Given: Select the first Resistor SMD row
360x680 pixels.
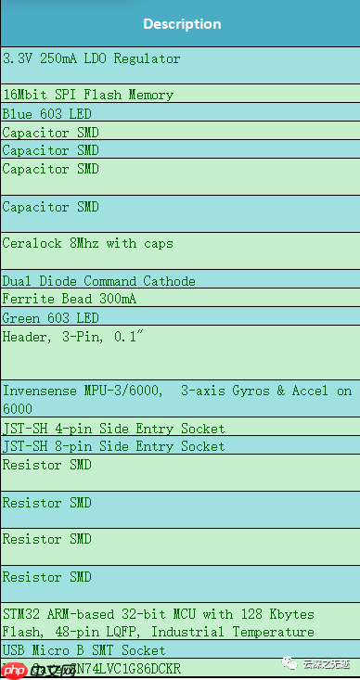Looking at the screenshot, I should tap(180, 473).
